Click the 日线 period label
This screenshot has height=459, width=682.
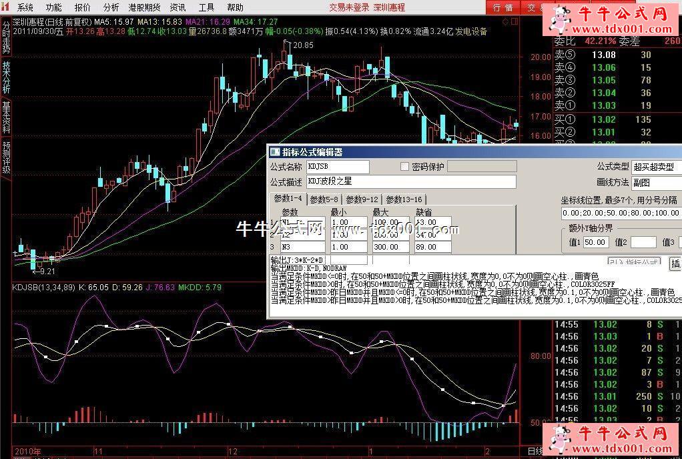[535, 452]
